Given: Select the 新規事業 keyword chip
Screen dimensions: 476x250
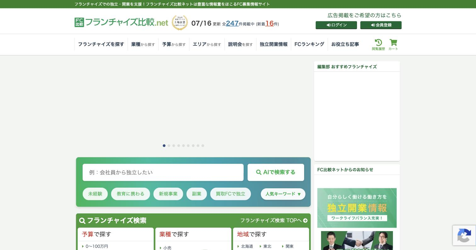Looking at the screenshot, I should pyautogui.click(x=168, y=194).
